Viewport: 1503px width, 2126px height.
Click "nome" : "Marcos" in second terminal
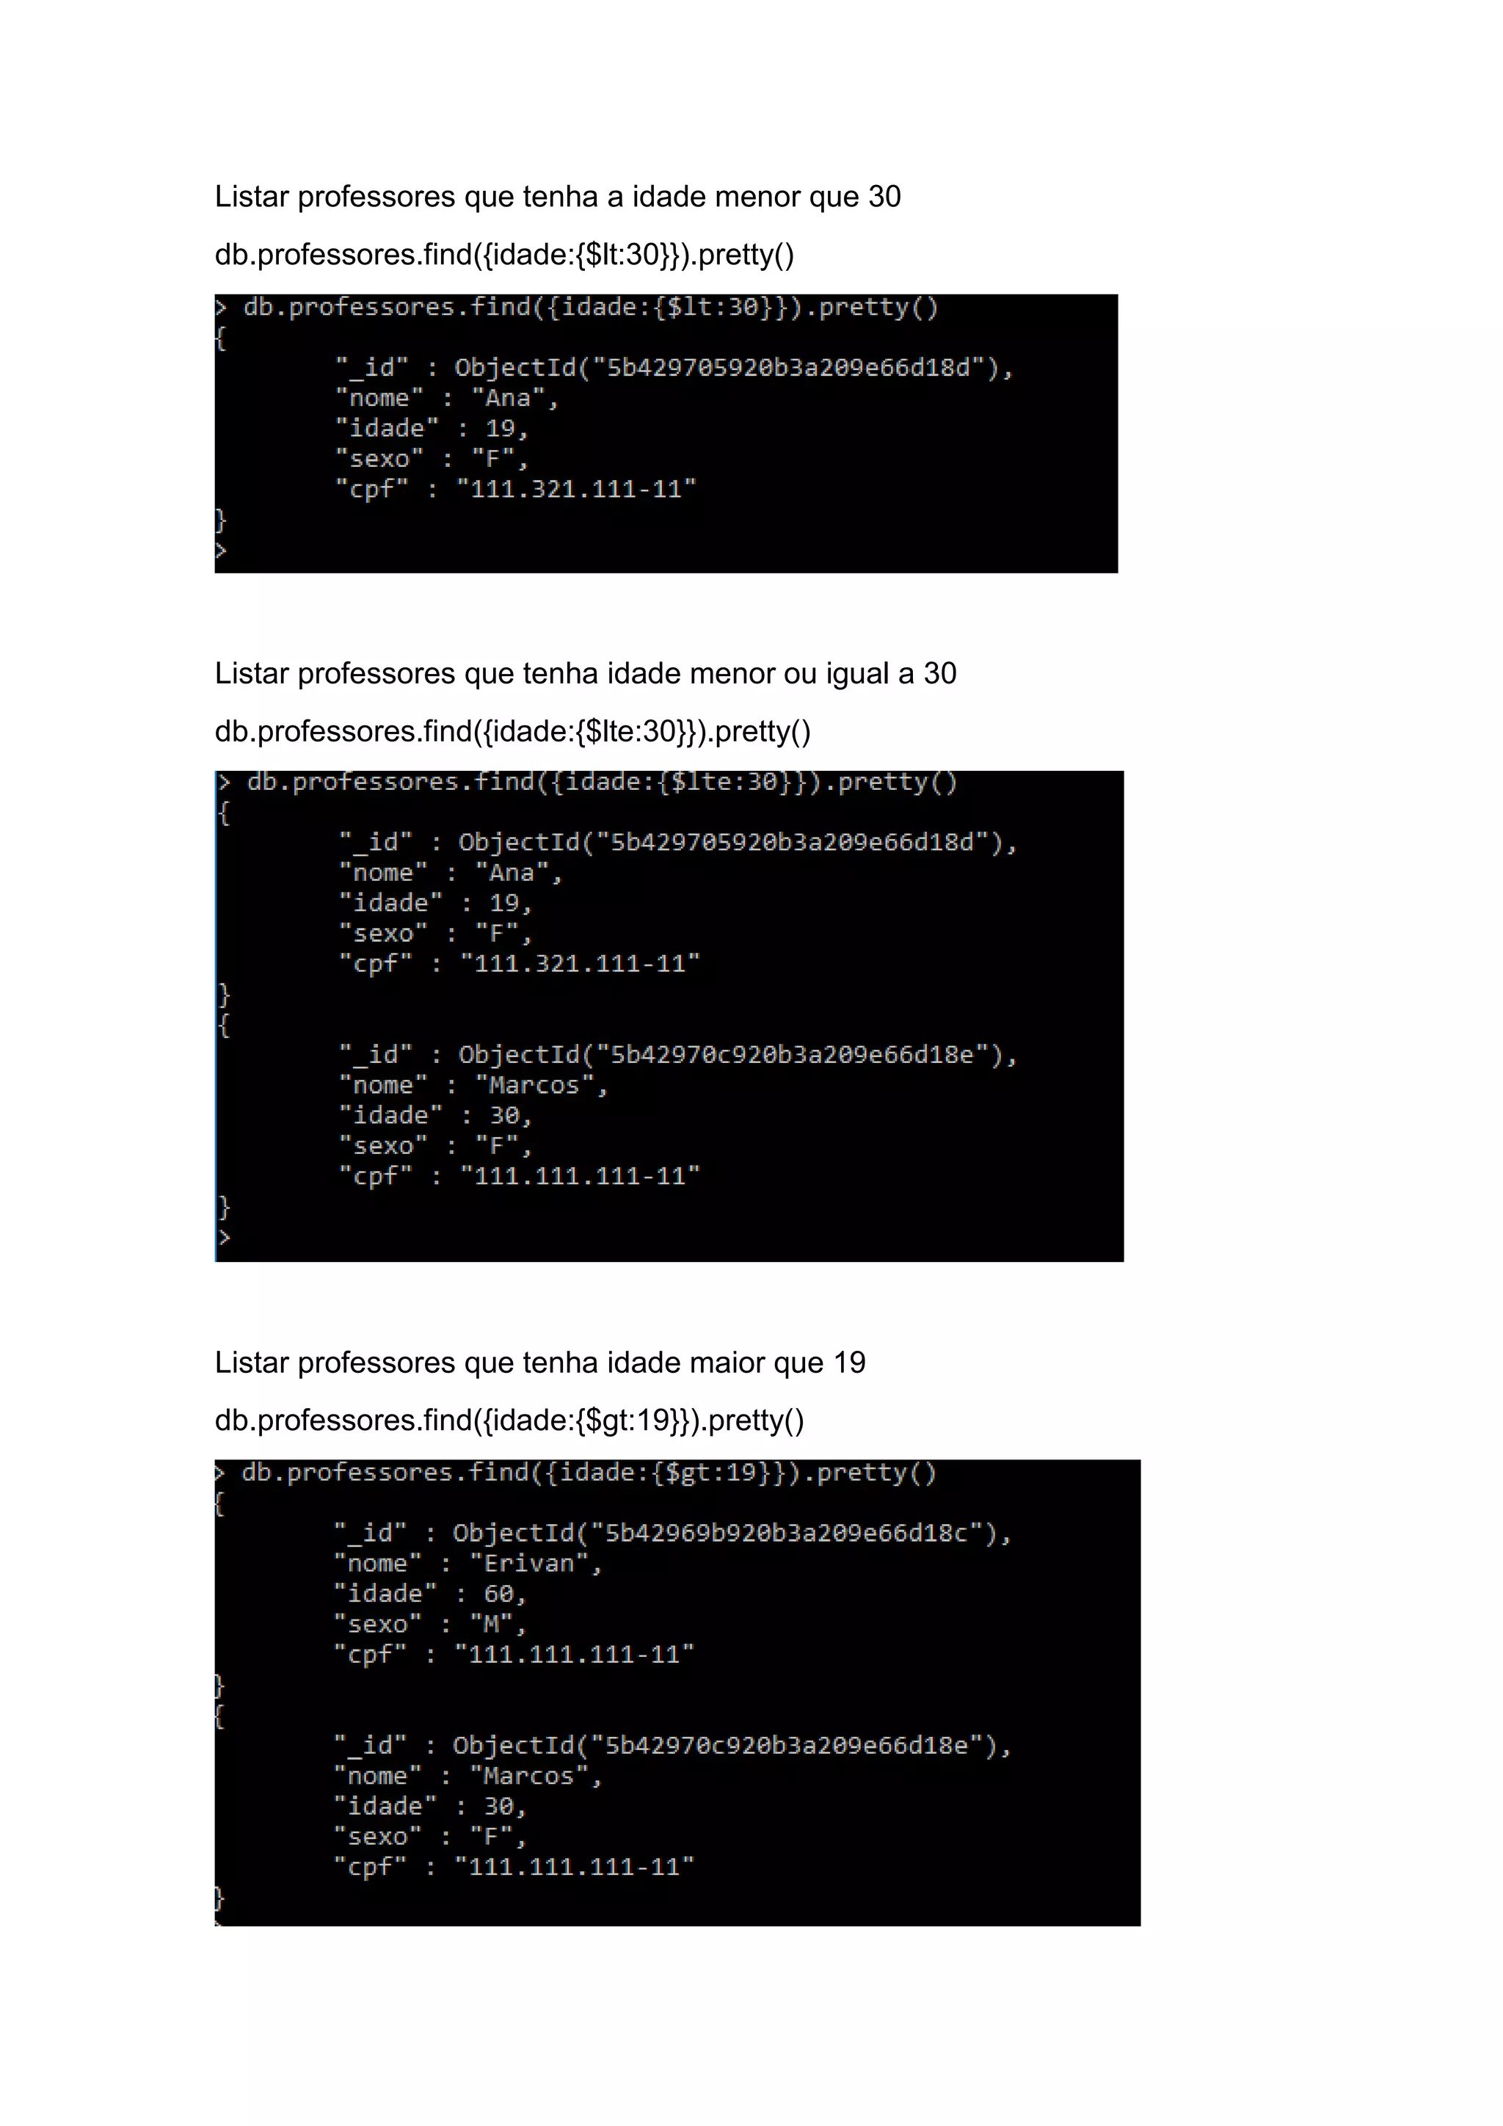(473, 1085)
